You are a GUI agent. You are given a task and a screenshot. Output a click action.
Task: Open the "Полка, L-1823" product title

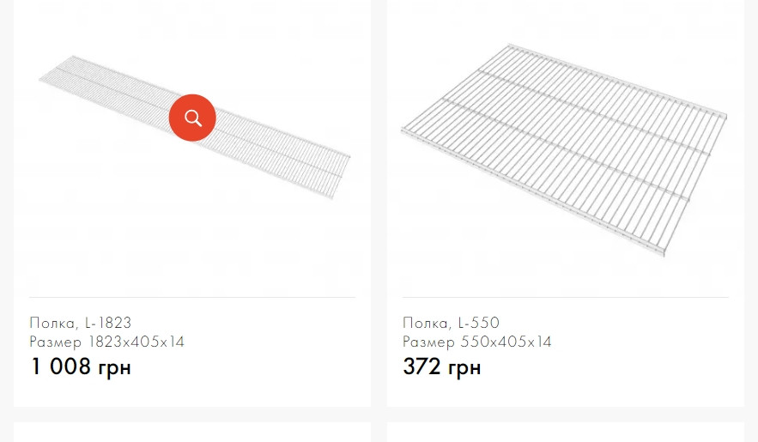point(81,323)
